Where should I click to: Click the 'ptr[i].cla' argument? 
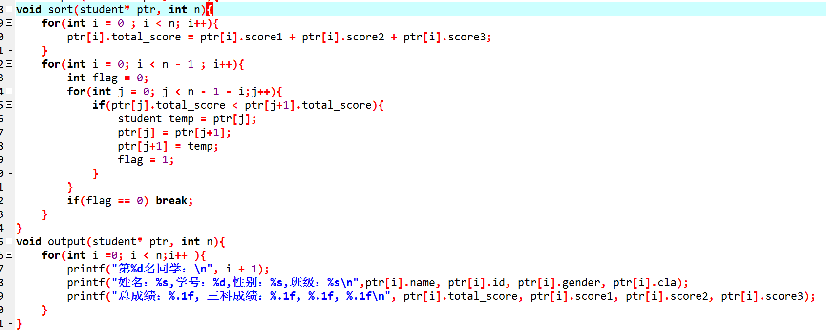pyautogui.click(x=645, y=282)
